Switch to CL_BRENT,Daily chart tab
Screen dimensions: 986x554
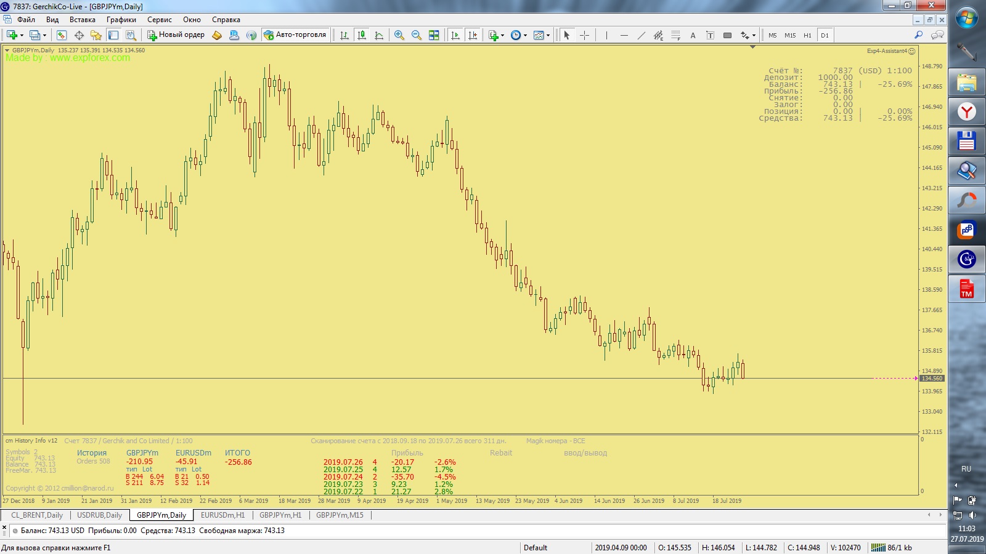point(37,515)
